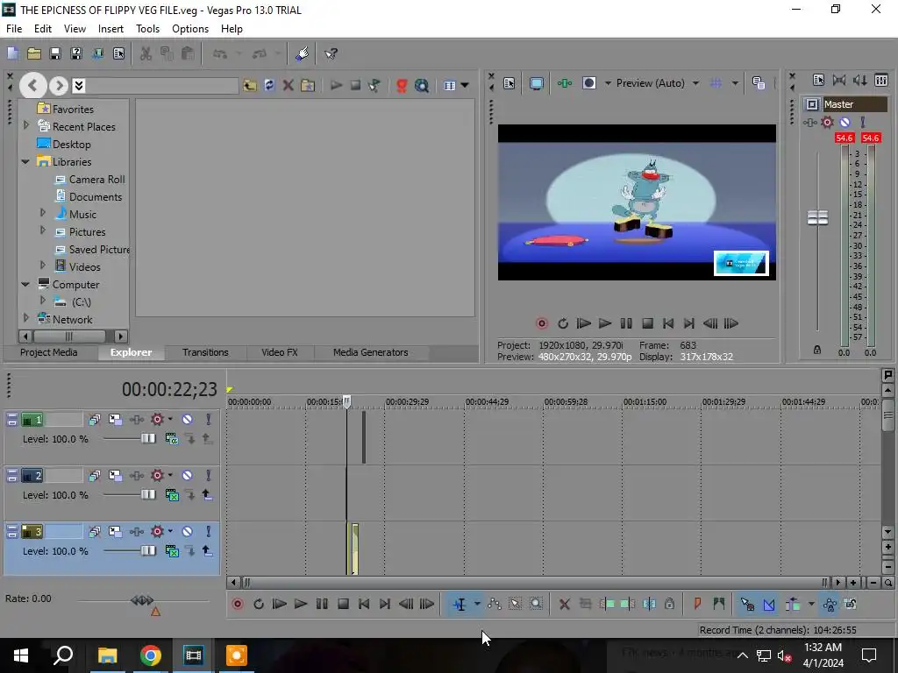Click track 1 Level slider
This screenshot has height=673, width=898.
(147, 438)
